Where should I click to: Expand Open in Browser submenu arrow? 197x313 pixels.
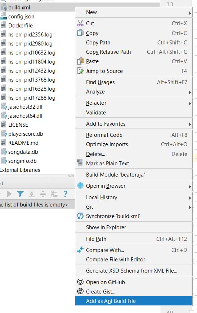pos(190,187)
